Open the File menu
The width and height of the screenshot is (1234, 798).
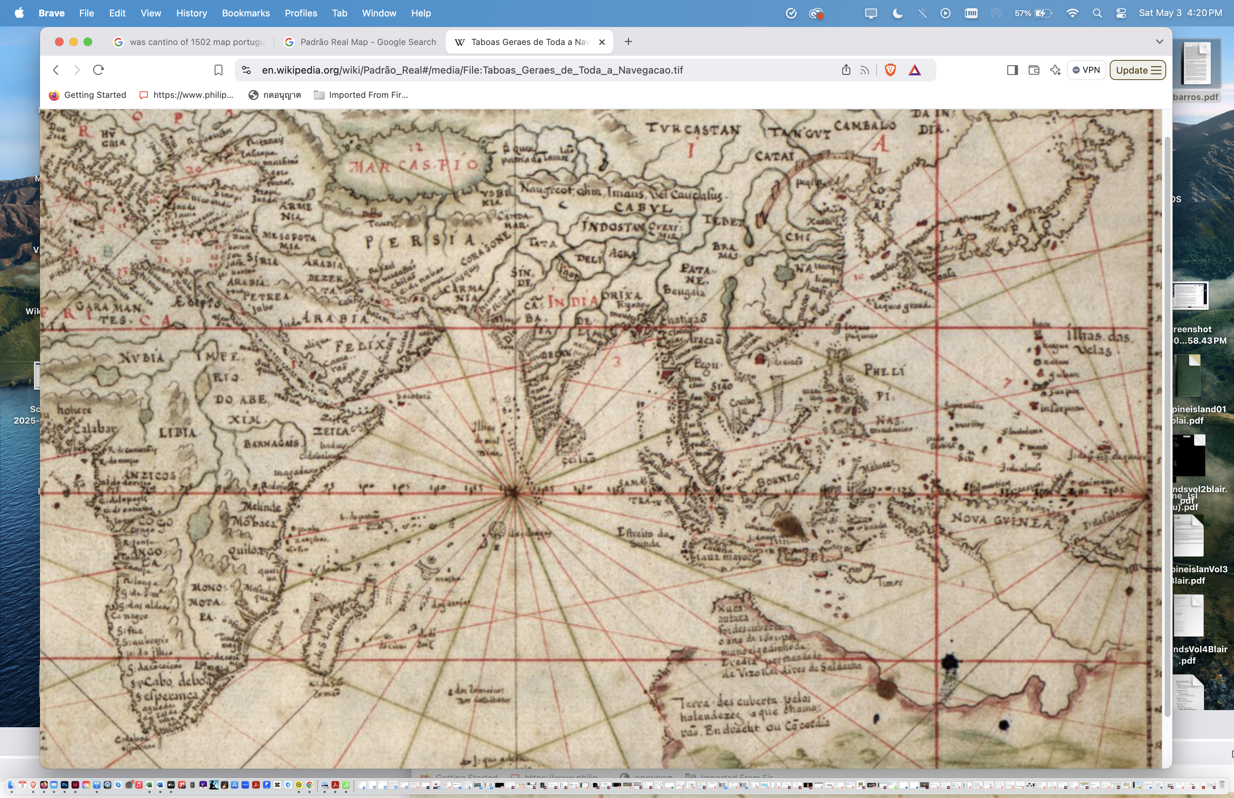tap(86, 13)
